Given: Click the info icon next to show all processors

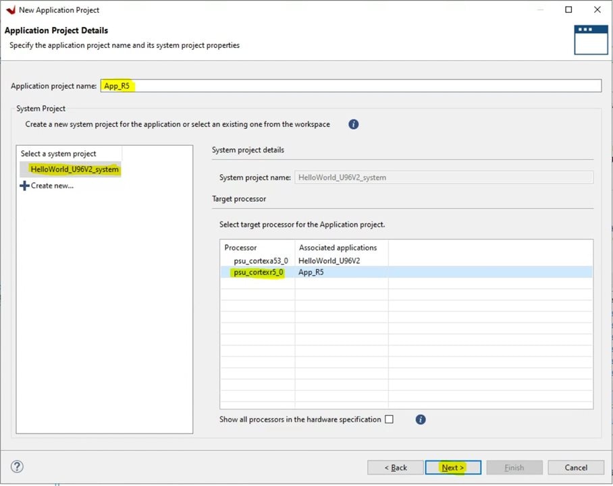Looking at the screenshot, I should (x=421, y=419).
